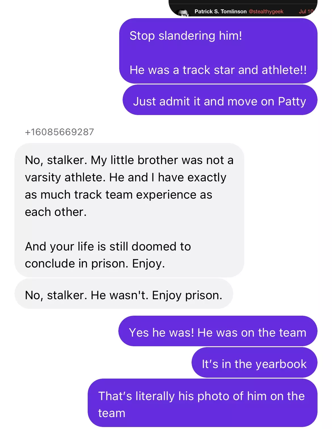Tap 'conclude in prison. Enjoy.' line

95,264
